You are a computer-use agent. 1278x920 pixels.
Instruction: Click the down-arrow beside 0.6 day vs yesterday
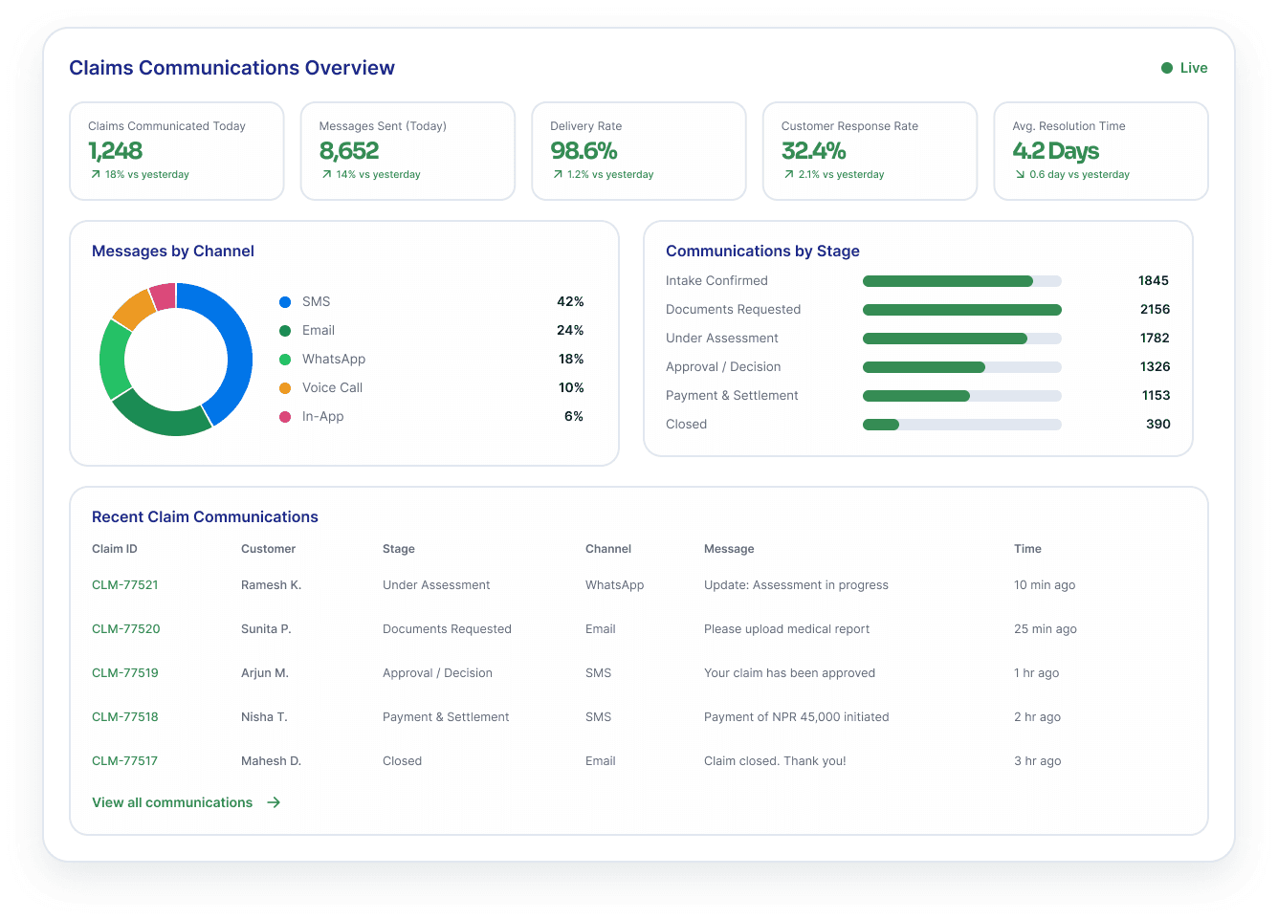[x=1020, y=175]
